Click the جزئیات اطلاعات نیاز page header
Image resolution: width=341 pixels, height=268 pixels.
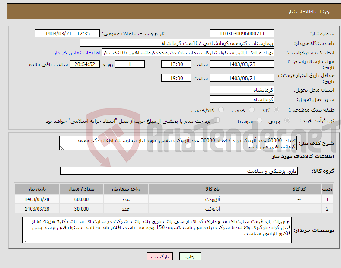point(309,12)
